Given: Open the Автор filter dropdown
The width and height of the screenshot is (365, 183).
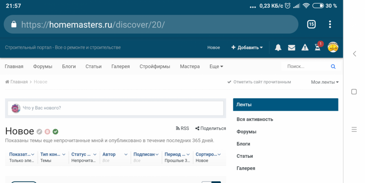Looking at the screenshot, I should coord(115,157).
